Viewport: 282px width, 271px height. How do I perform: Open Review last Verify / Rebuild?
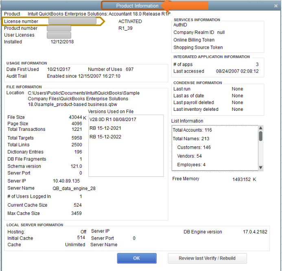(x=207, y=258)
